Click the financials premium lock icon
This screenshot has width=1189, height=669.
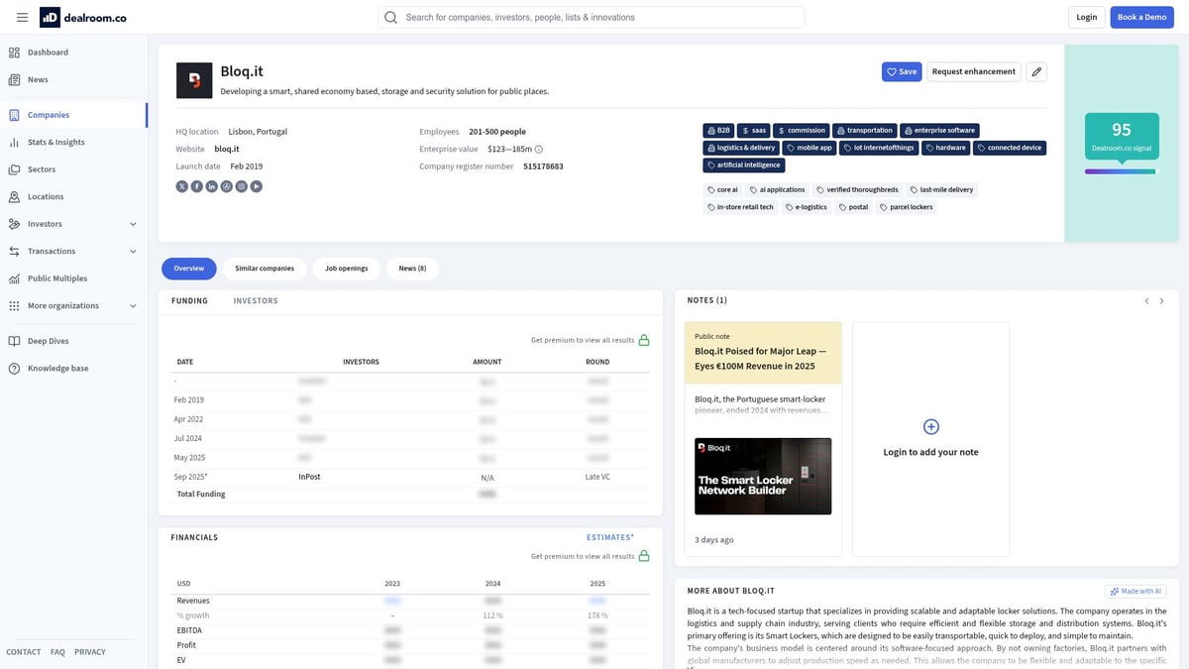(x=644, y=556)
